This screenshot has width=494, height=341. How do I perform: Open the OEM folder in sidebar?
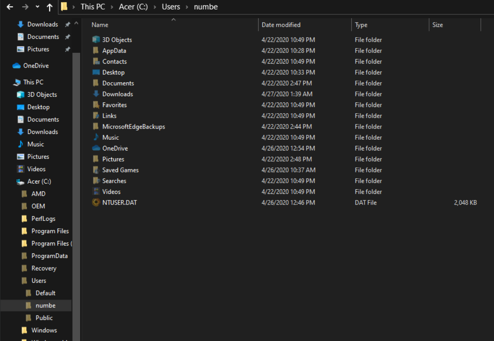tap(38, 206)
